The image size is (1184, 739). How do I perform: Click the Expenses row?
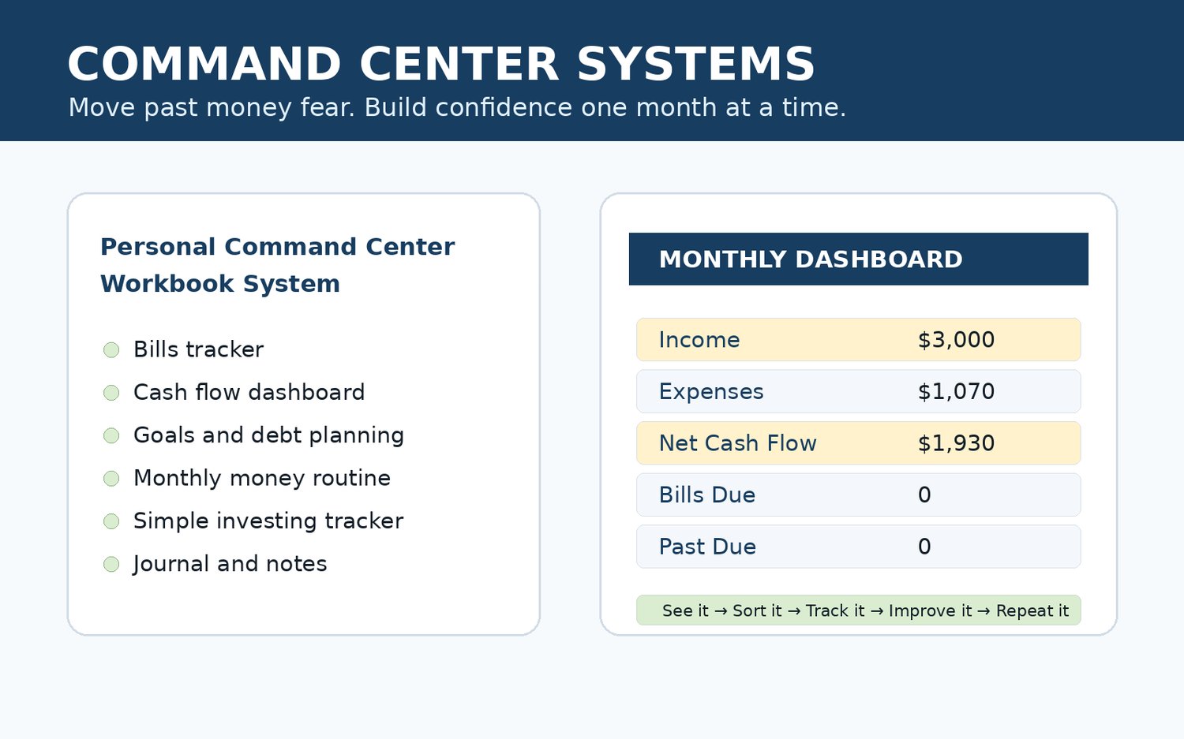pyautogui.click(x=859, y=391)
